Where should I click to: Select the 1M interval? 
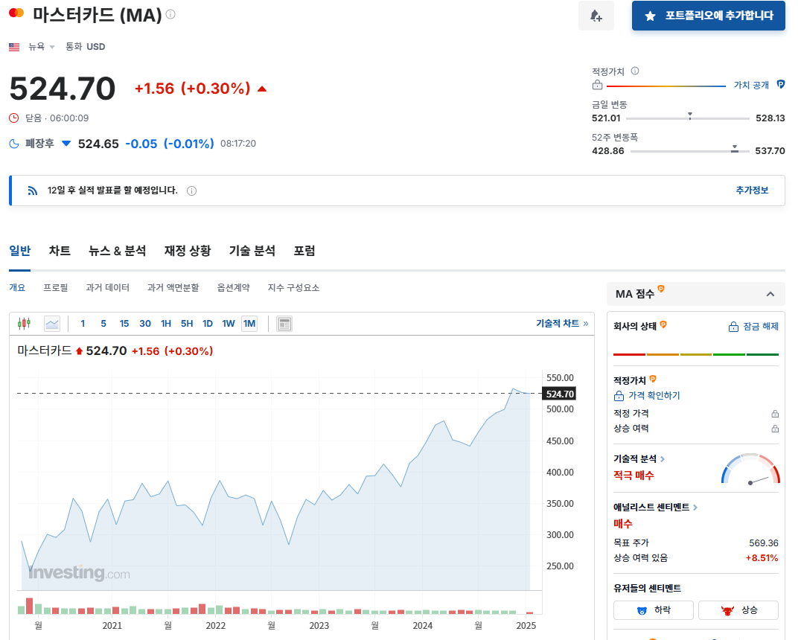249,323
